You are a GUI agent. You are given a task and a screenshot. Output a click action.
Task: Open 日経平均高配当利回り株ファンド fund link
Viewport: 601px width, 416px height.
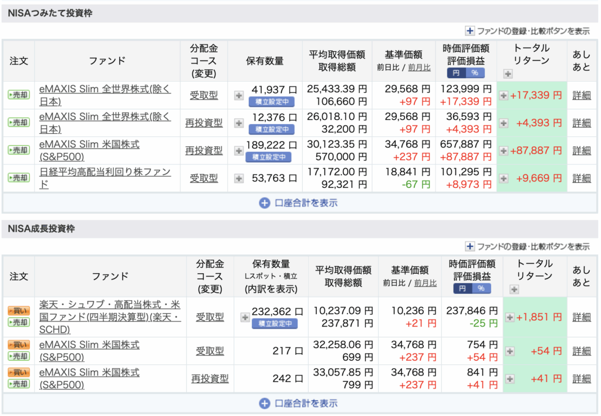105,178
